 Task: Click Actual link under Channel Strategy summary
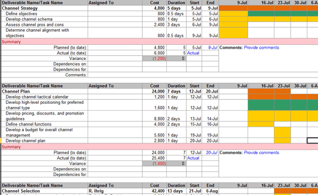[193, 53]
